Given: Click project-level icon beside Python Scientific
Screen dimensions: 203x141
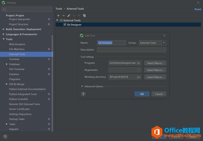Looking at the screenshot, I should 49,99.
